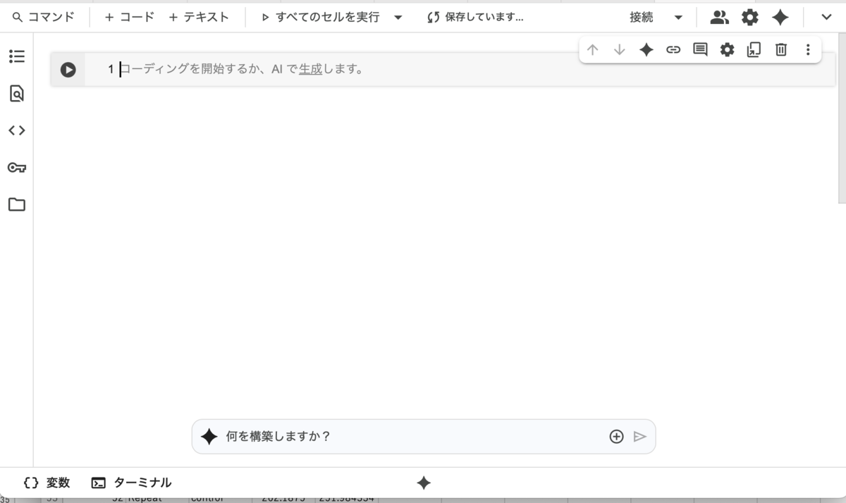Expand the run options dropdown arrow
This screenshot has width=846, height=503.
coord(398,18)
